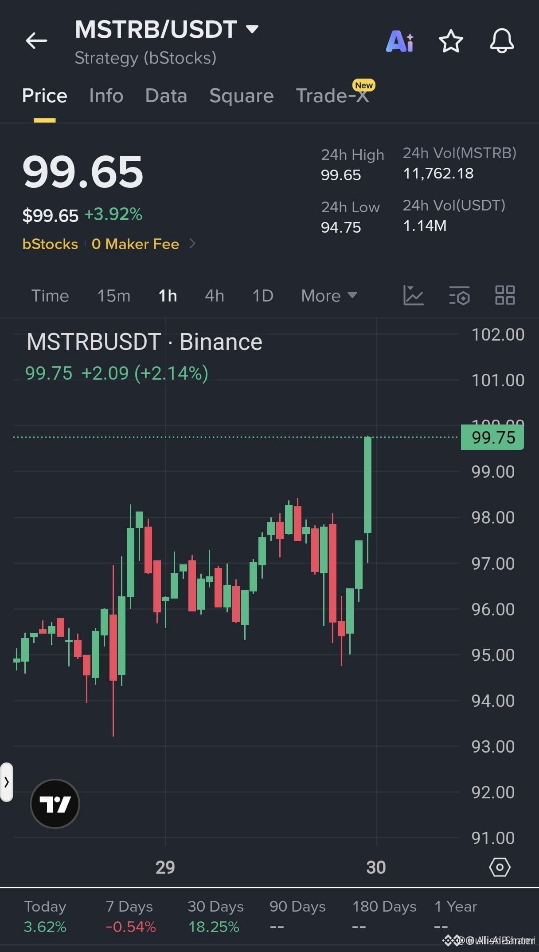Click the 24h Low value 94.75
Image resolution: width=539 pixels, height=952 pixels.
click(x=341, y=227)
